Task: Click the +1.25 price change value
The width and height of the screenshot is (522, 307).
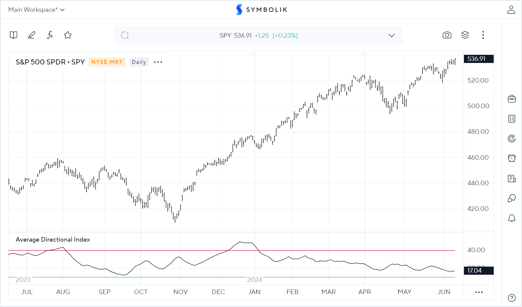Action: (x=262, y=36)
